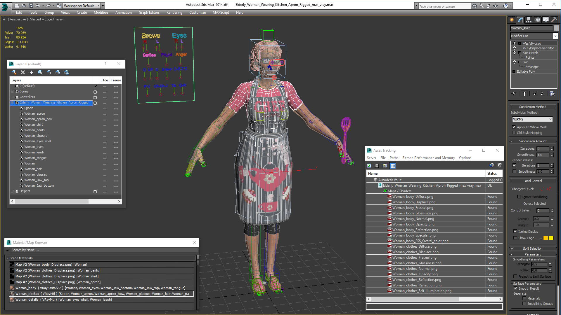Expand the Bones layer in Layer dialog
The height and width of the screenshot is (315, 561).
coord(12,92)
